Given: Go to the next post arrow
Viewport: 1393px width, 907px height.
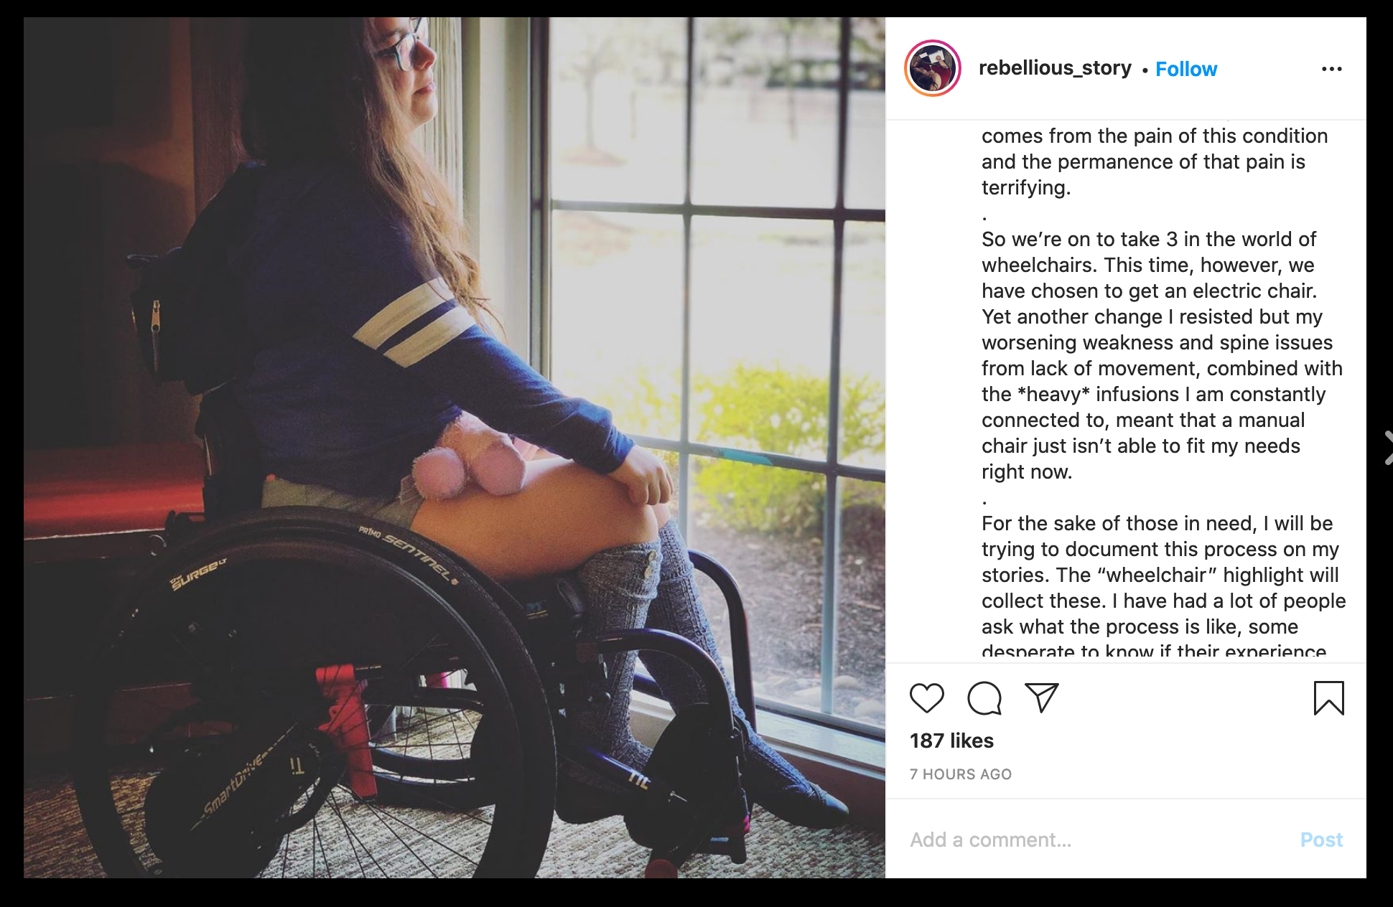Looking at the screenshot, I should [1387, 448].
